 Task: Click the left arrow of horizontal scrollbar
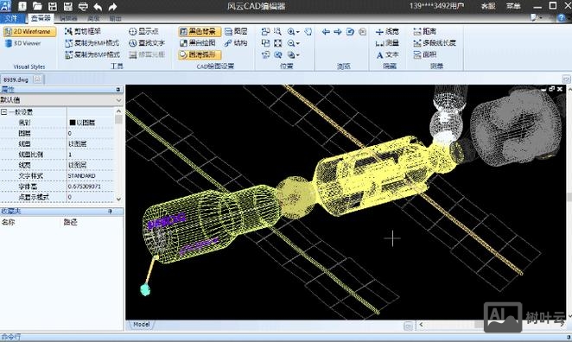(x=422, y=324)
